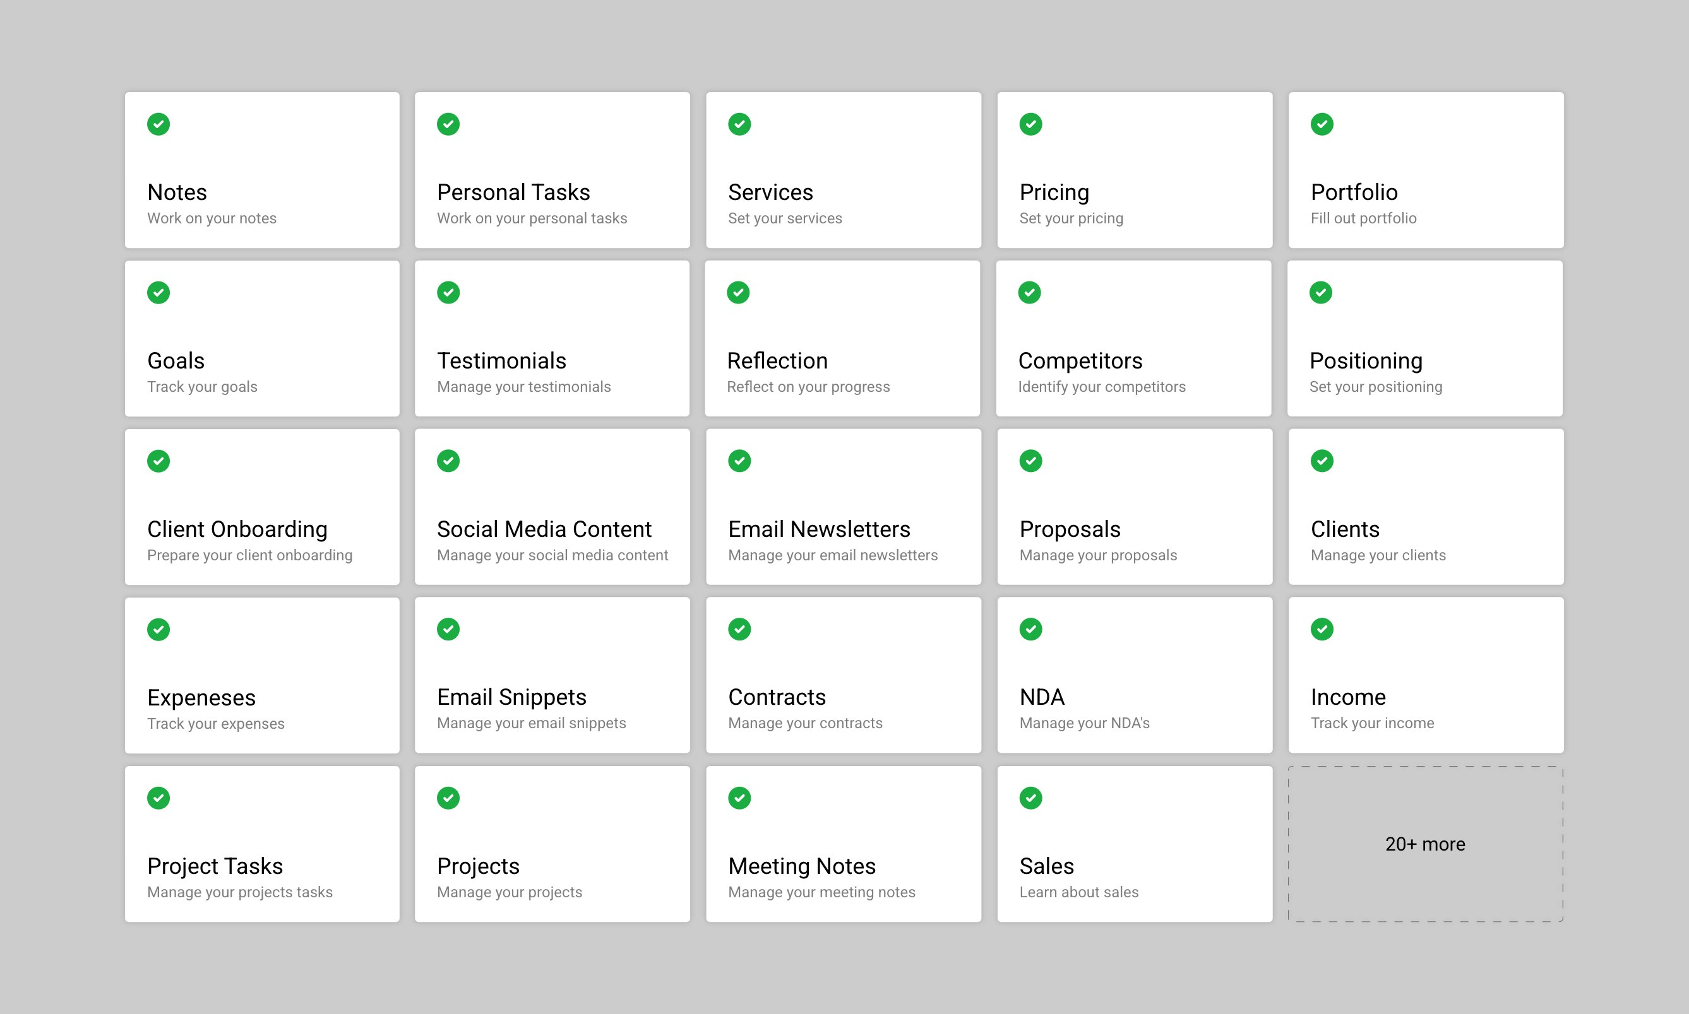Viewport: 1689px width, 1014px height.
Task: Click the green check icon on the Portfolio card
Action: pos(1322,124)
